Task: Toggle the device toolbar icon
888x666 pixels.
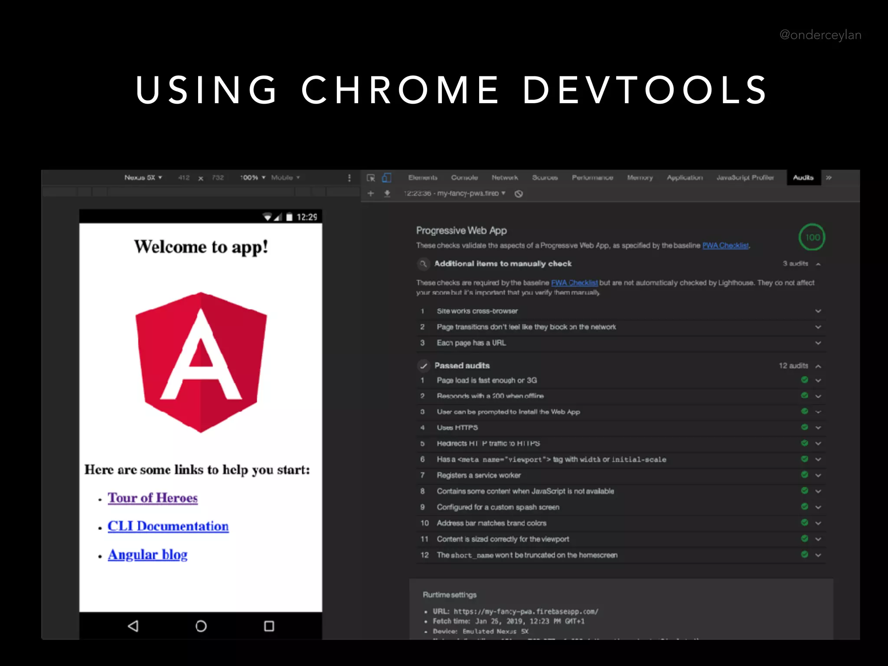Action: click(x=386, y=178)
